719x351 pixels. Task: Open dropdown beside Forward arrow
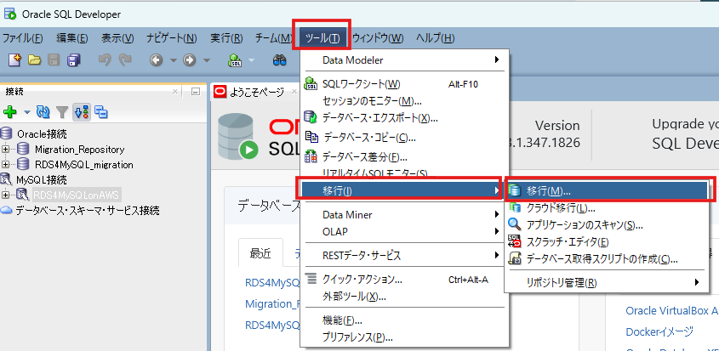click(207, 60)
